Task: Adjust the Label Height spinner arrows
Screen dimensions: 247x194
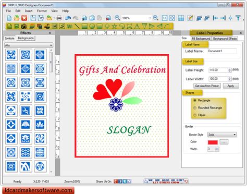Action: pos(229,70)
